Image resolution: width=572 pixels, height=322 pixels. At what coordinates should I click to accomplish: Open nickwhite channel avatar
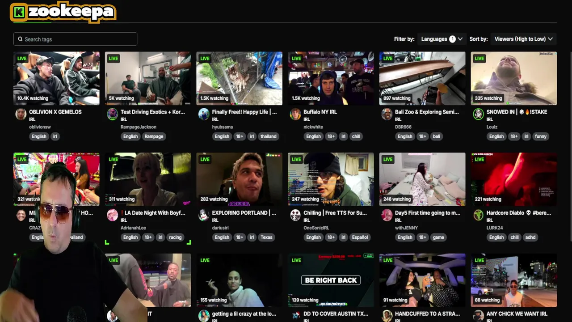click(295, 114)
